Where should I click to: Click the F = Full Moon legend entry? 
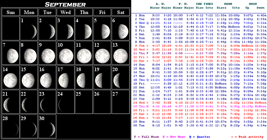[147, 137]
